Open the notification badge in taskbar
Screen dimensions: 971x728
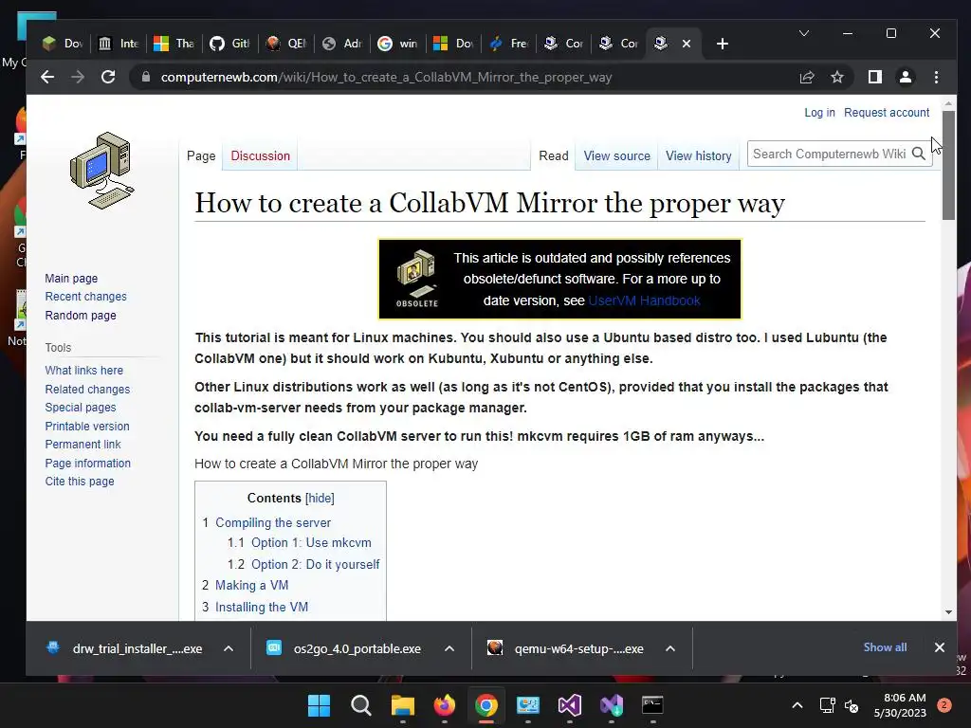coord(944,705)
